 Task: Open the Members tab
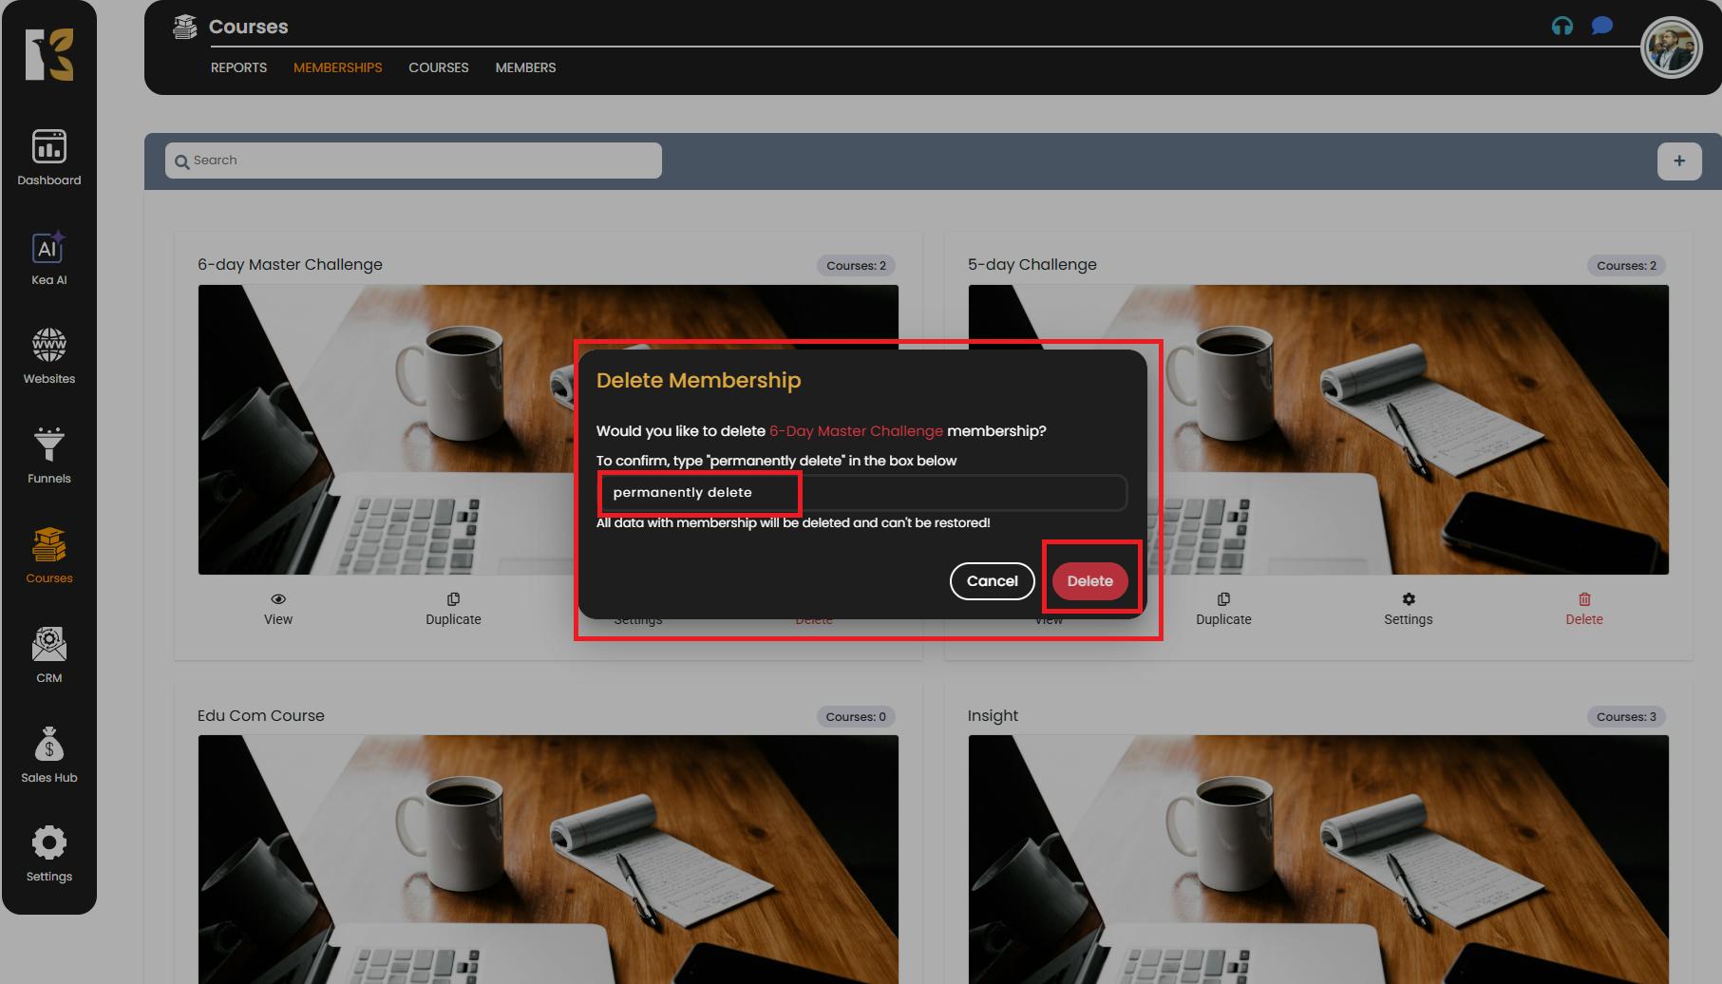point(525,67)
